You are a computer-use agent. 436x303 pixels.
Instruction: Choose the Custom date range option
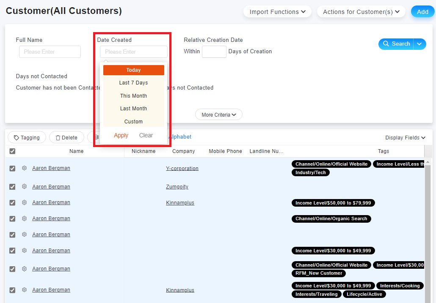point(133,122)
